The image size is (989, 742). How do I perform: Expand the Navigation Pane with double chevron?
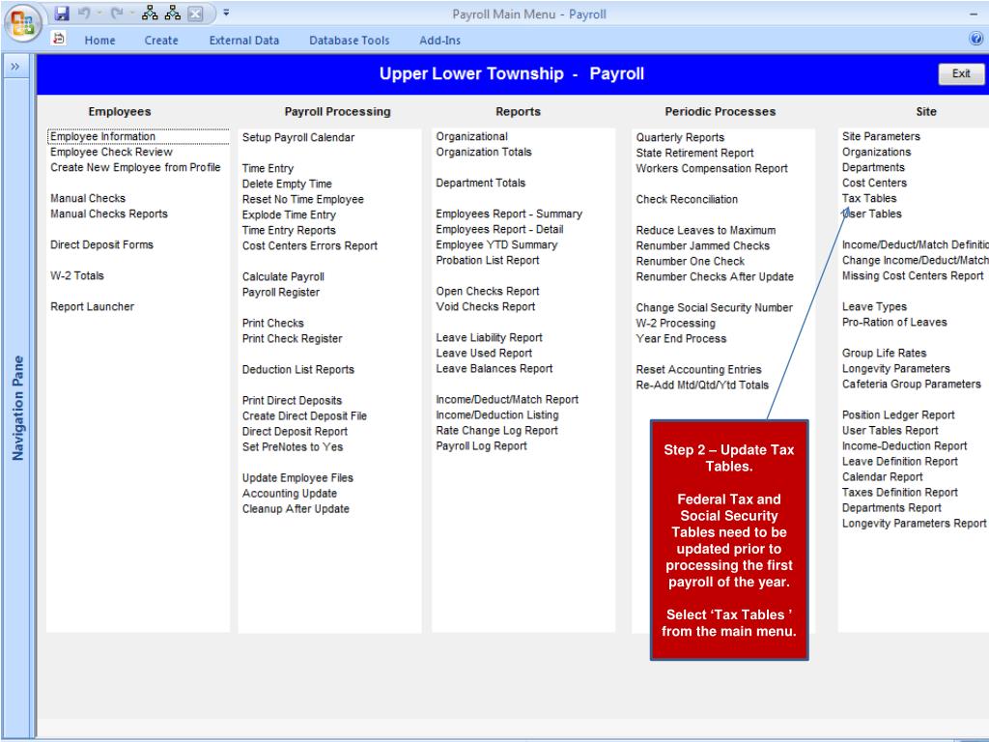(x=15, y=67)
